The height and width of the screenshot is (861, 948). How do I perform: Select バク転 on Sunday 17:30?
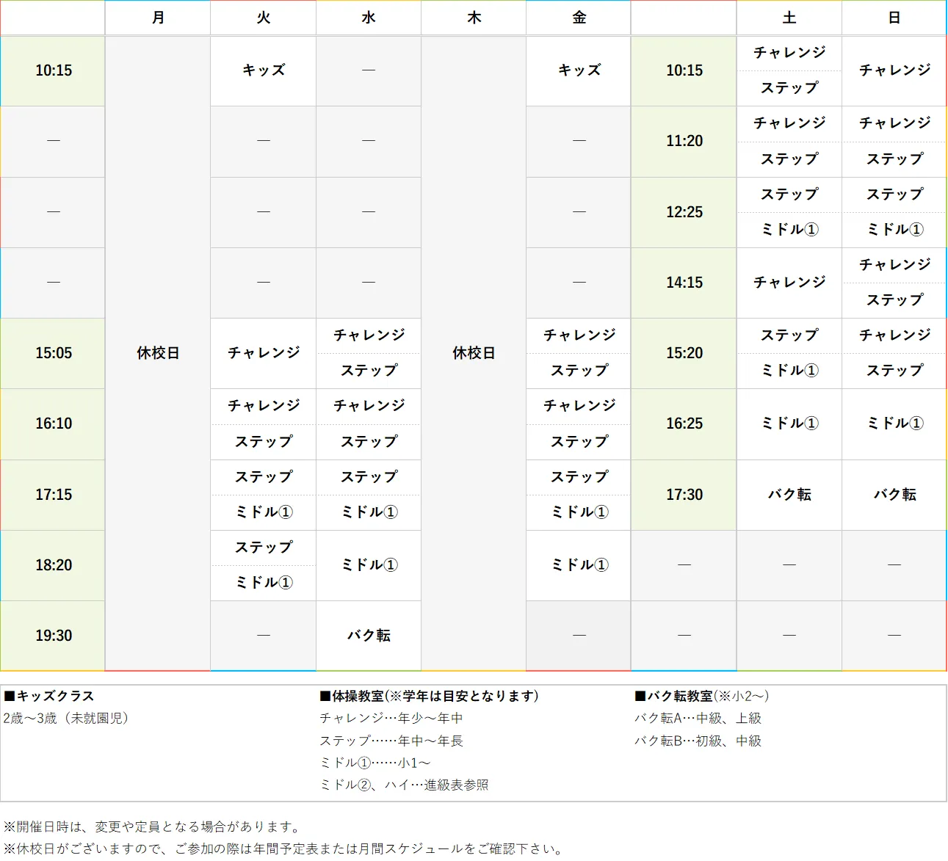click(894, 495)
